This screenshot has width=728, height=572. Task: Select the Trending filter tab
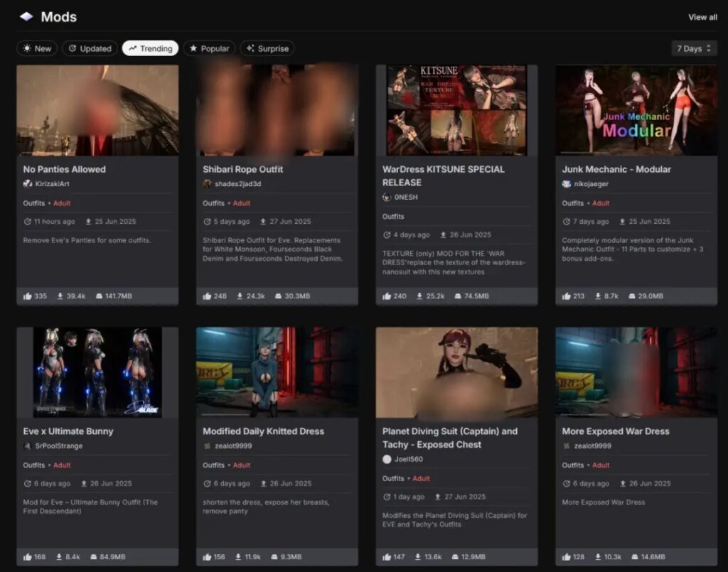(x=150, y=48)
